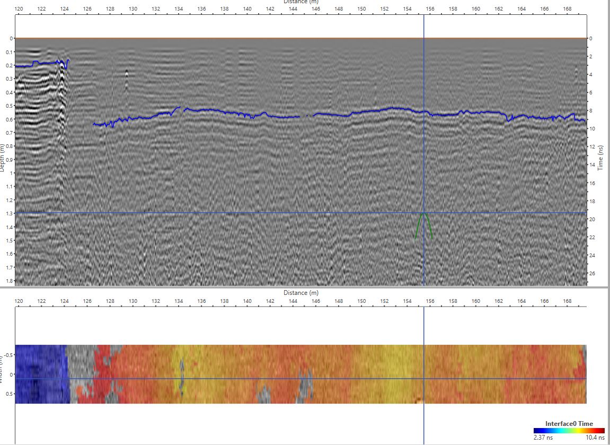Click the "26" tick on Time axis

[x=592, y=273]
